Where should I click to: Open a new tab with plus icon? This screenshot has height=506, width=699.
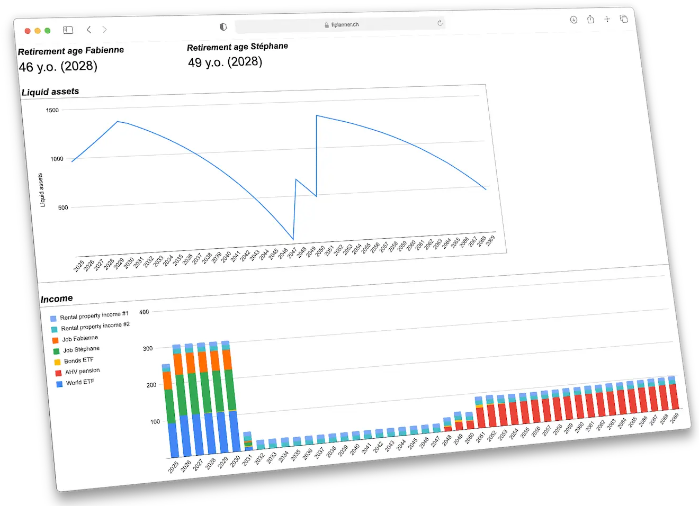(x=607, y=19)
